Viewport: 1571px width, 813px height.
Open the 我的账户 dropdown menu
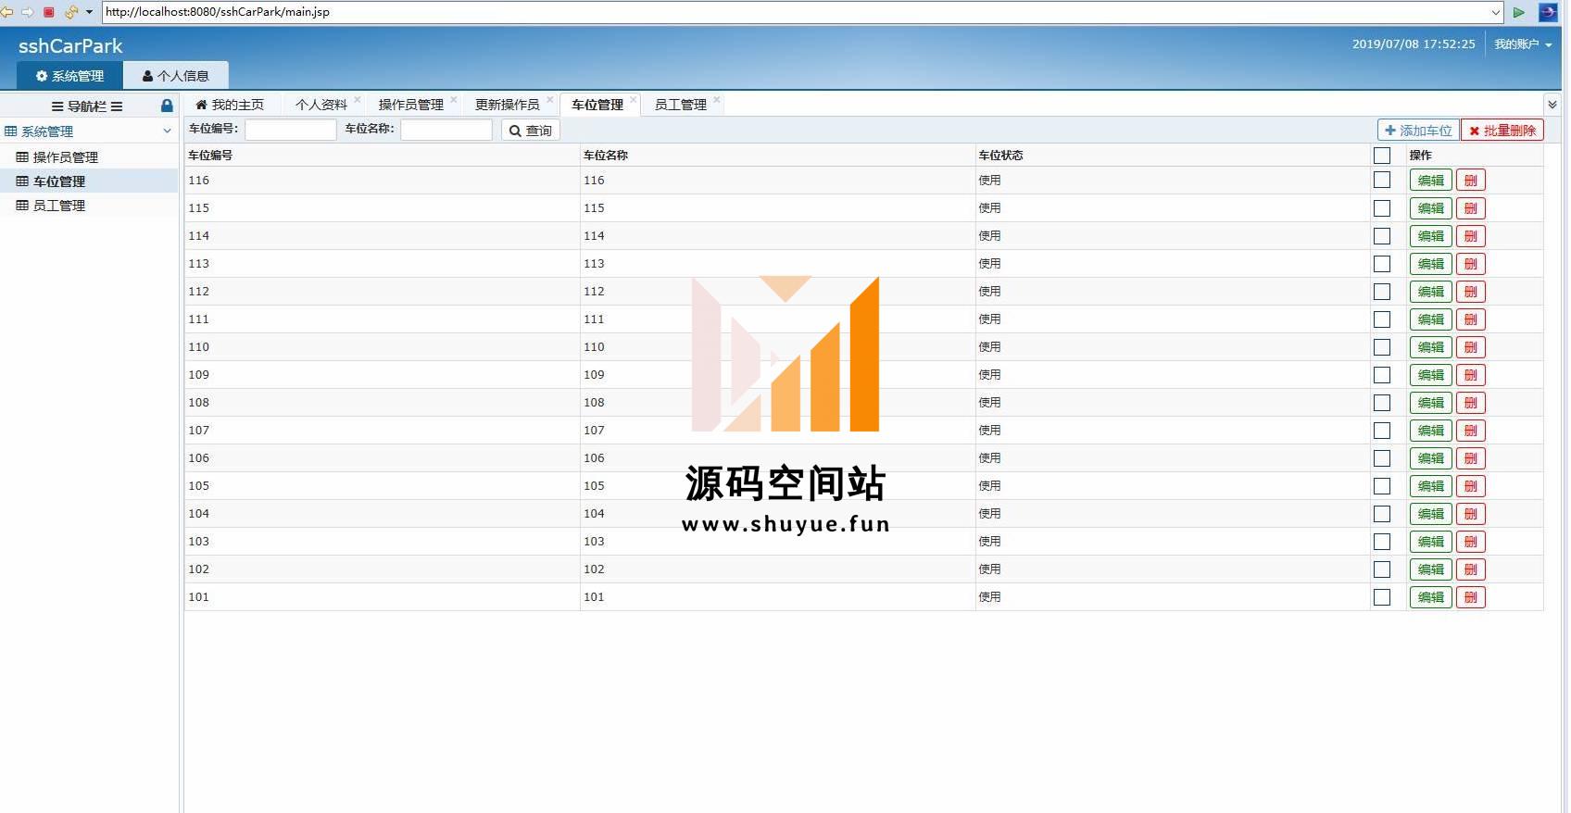pos(1523,44)
